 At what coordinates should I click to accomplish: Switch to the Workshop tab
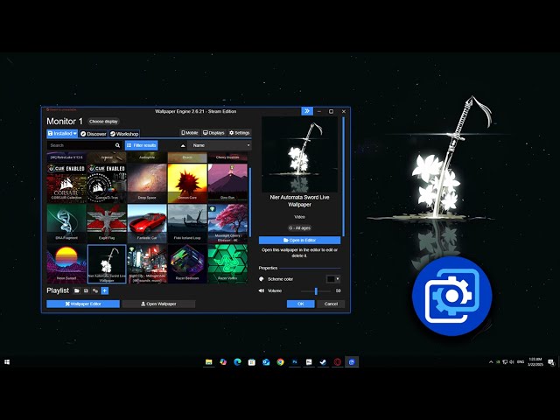pyautogui.click(x=124, y=134)
